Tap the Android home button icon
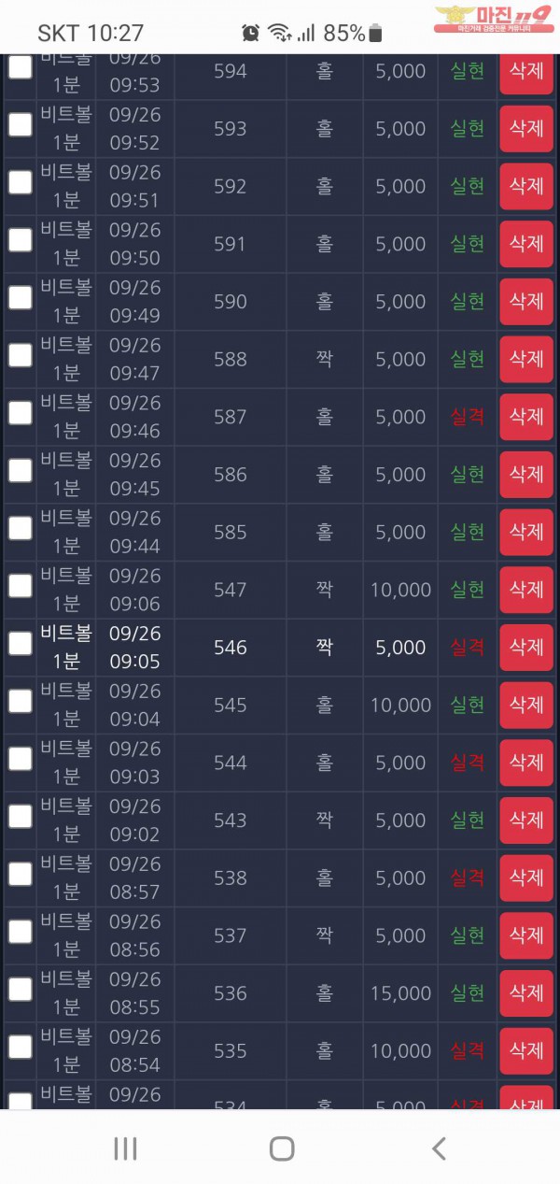The width and height of the screenshot is (560, 1184). tap(282, 1148)
